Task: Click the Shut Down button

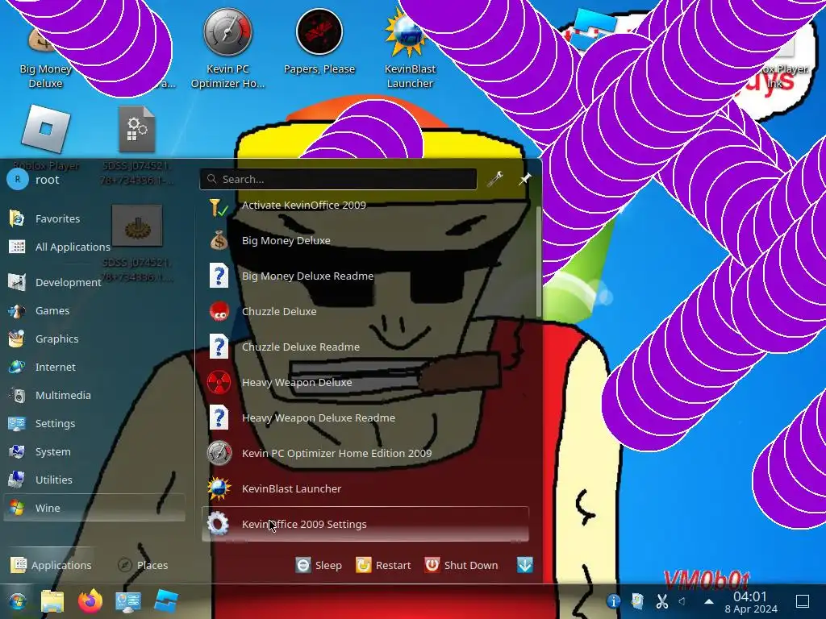Action: coord(461,565)
